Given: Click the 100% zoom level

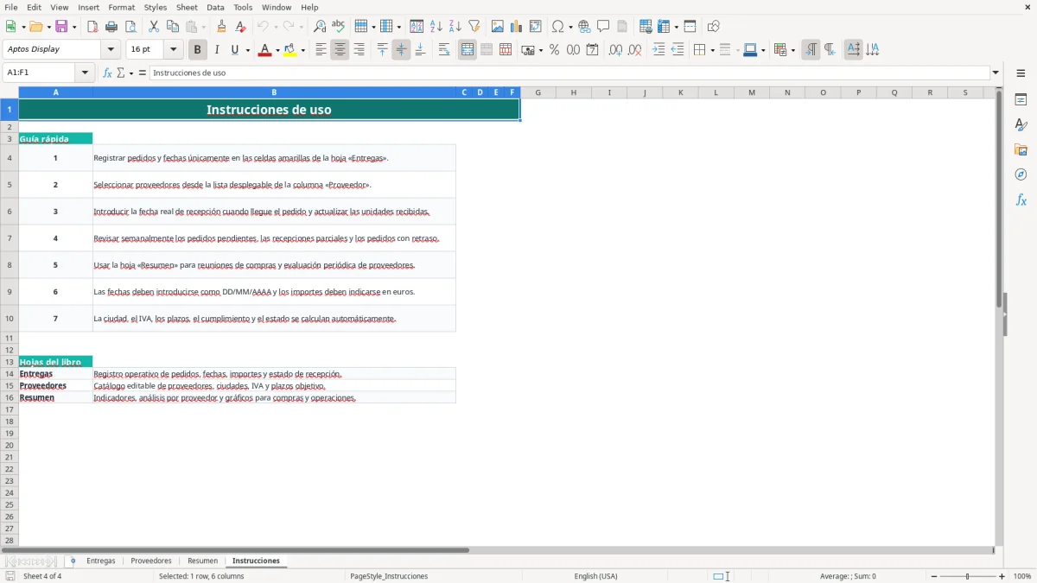Looking at the screenshot, I should (1022, 576).
